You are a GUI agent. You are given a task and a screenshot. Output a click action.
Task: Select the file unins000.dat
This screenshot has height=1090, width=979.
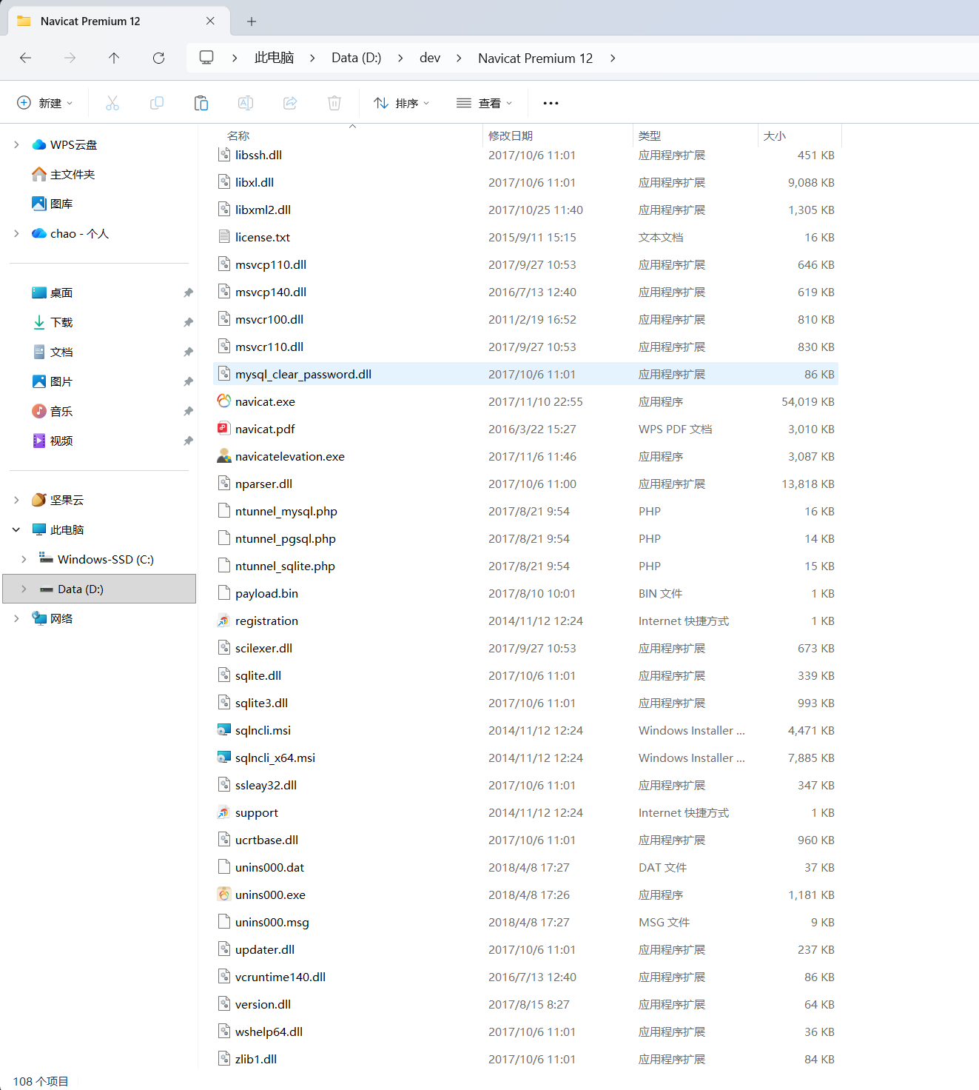point(525,867)
